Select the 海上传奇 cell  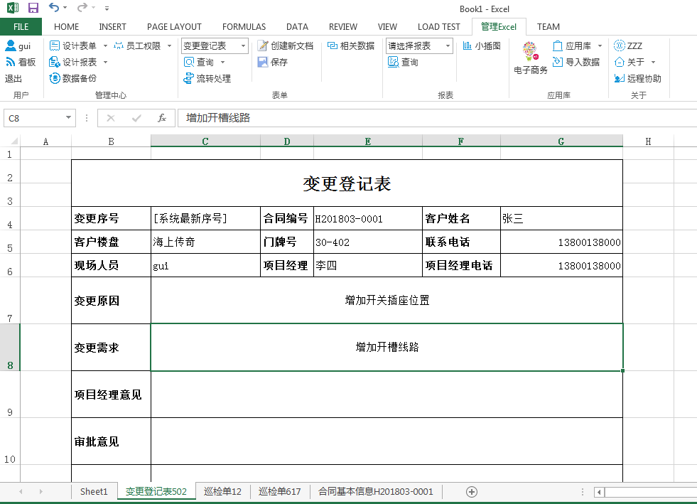[x=205, y=242]
